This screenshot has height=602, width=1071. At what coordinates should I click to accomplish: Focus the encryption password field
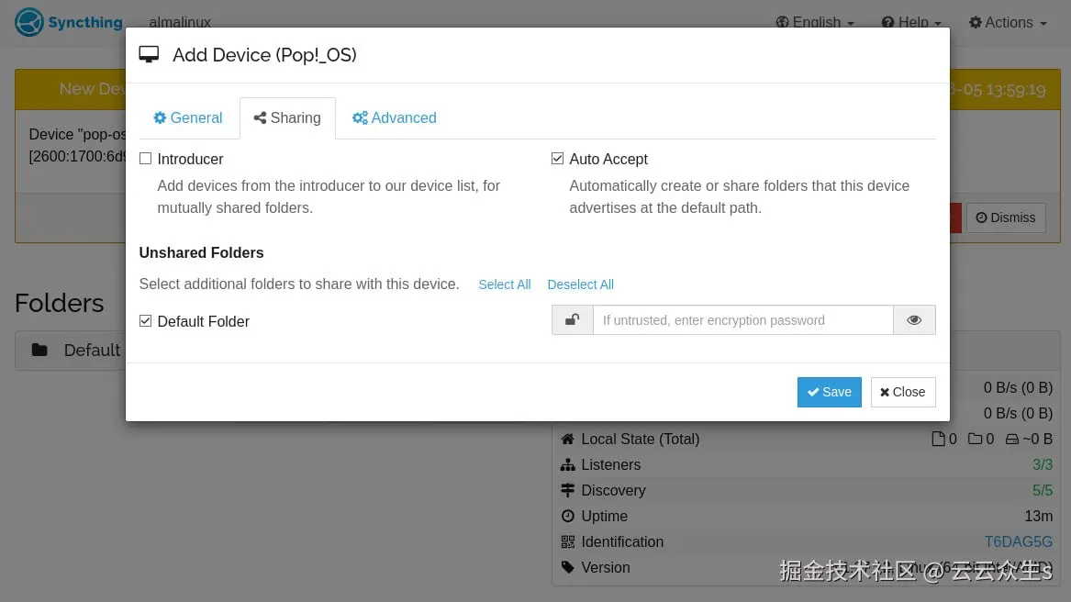743,319
